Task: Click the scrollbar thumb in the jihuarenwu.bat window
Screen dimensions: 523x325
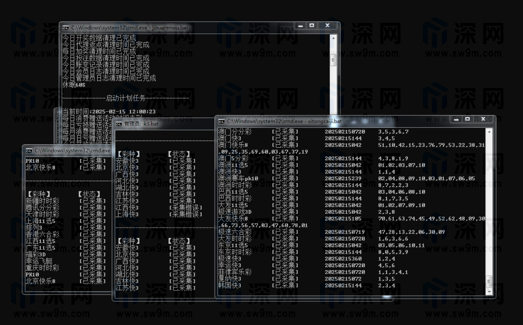Action: tap(334, 59)
